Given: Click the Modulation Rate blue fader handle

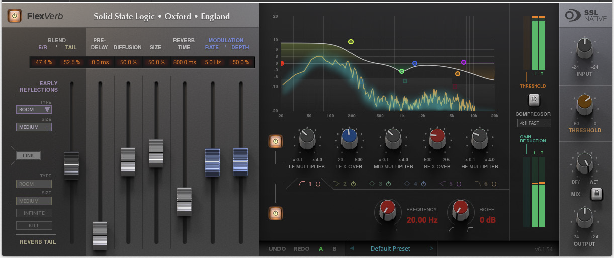Looking at the screenshot, I should click(212, 162).
